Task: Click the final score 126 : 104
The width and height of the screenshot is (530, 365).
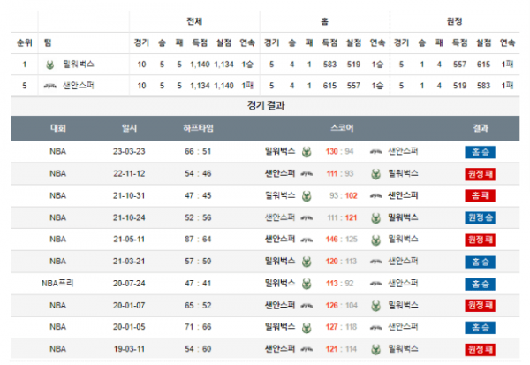Action: coord(341,306)
